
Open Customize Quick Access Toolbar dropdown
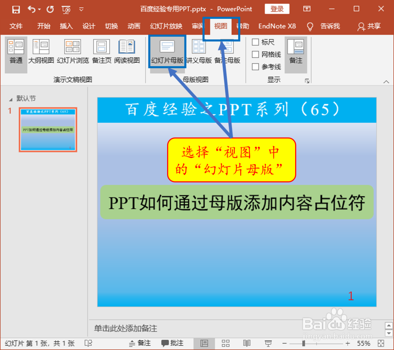point(81,9)
